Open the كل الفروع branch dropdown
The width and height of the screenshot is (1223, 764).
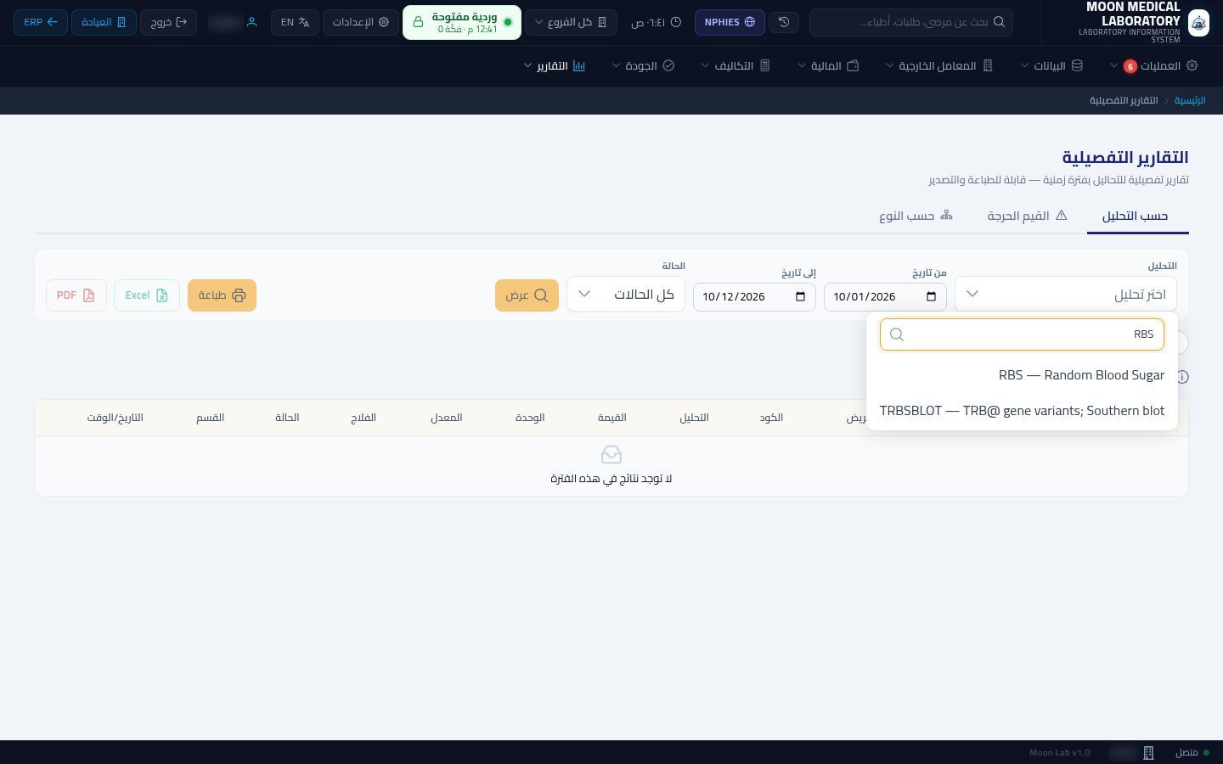pyautogui.click(x=571, y=22)
